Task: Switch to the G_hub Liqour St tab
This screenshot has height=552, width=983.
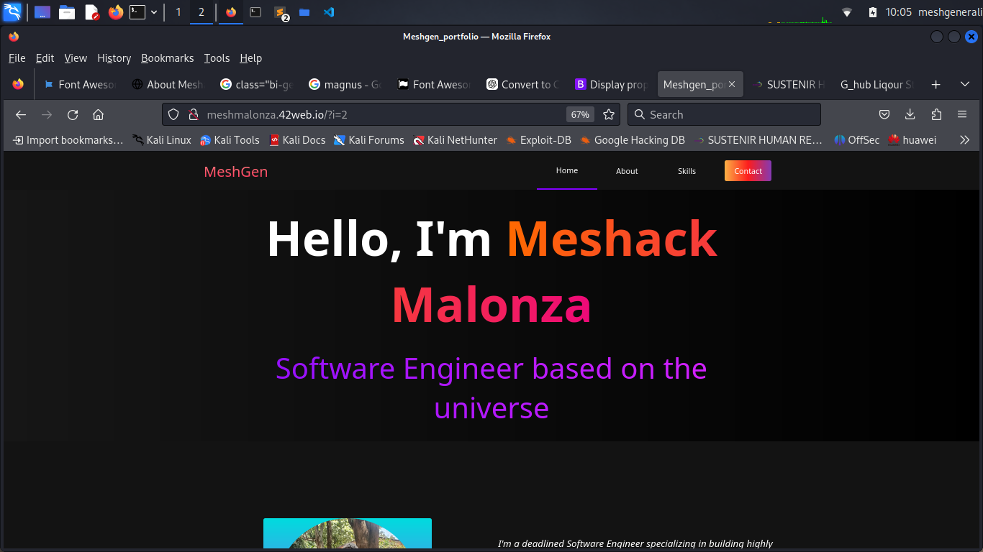Action: 876,85
